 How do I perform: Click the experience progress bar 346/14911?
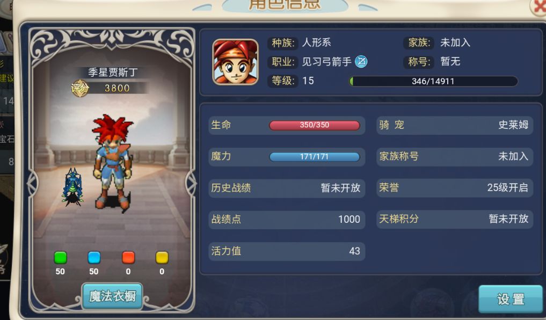point(434,81)
